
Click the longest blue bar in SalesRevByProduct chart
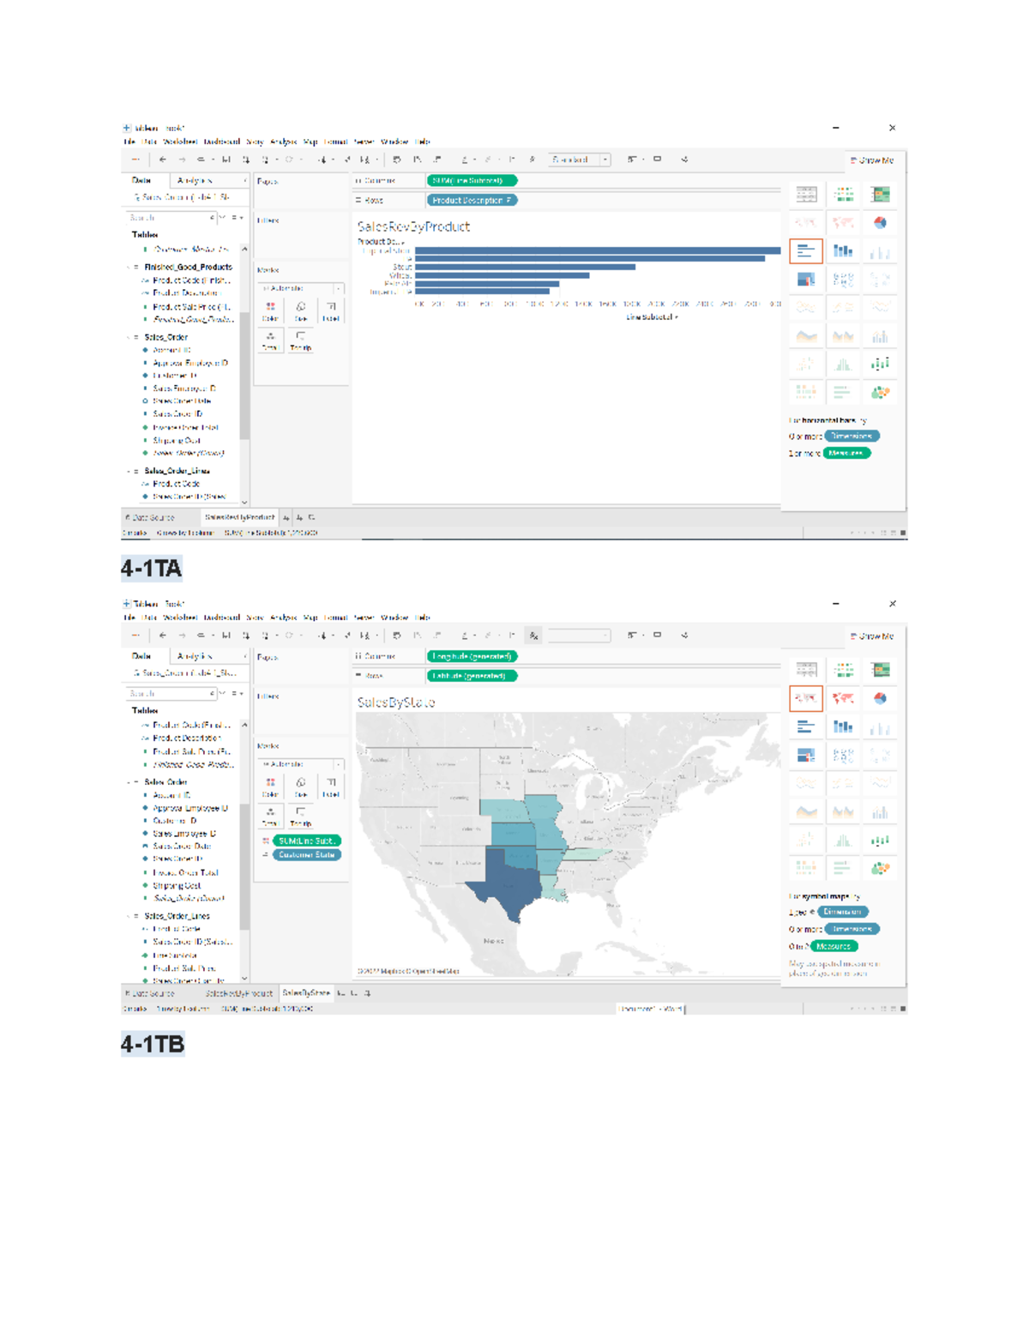(598, 250)
